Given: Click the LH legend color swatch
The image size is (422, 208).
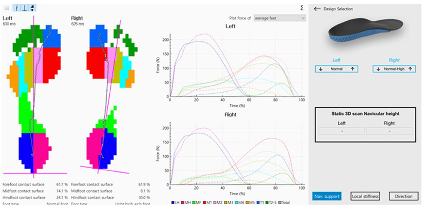Looking at the screenshot, I should pyautogui.click(x=173, y=202).
